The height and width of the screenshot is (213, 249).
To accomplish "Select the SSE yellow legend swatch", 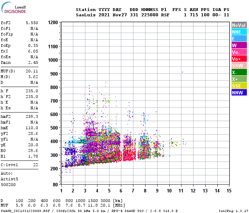I will (x=239, y=86).
